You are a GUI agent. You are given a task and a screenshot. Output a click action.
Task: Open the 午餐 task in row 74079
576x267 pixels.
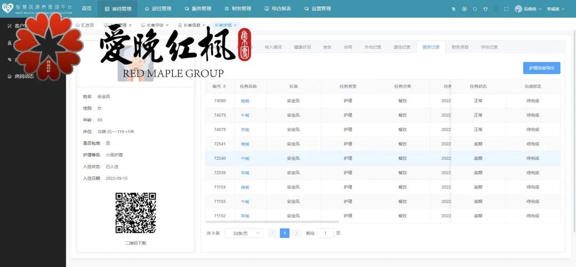(245, 115)
